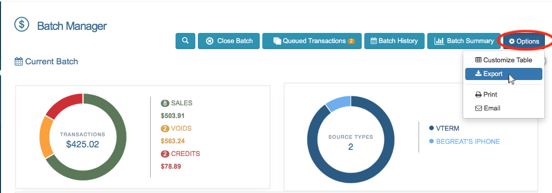Click the Current Batch calendar icon
The image size is (552, 193).
pos(19,61)
